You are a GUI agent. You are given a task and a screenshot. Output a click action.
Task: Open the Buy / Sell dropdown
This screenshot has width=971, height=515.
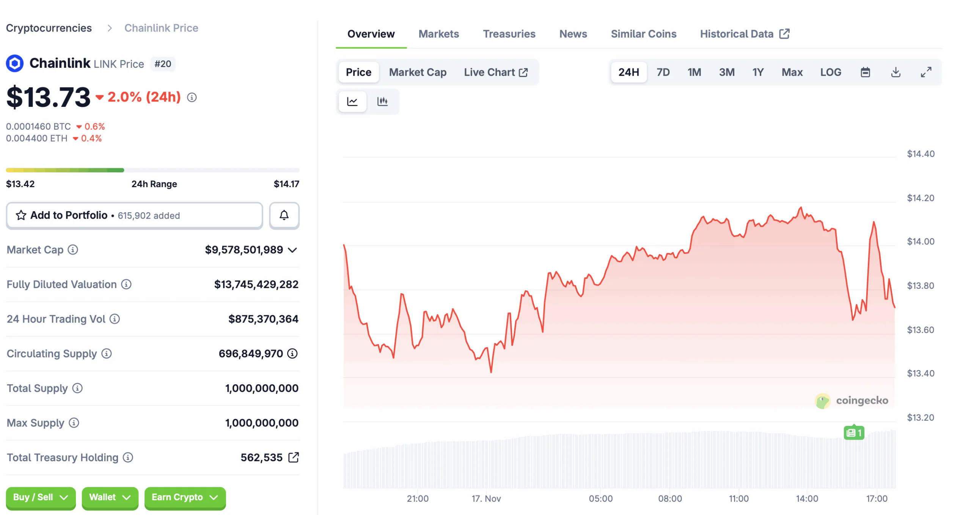point(41,497)
